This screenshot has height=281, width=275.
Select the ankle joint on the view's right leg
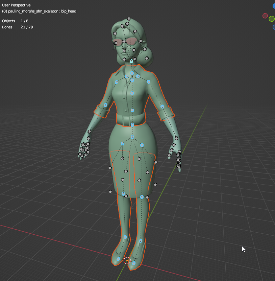click(141, 241)
